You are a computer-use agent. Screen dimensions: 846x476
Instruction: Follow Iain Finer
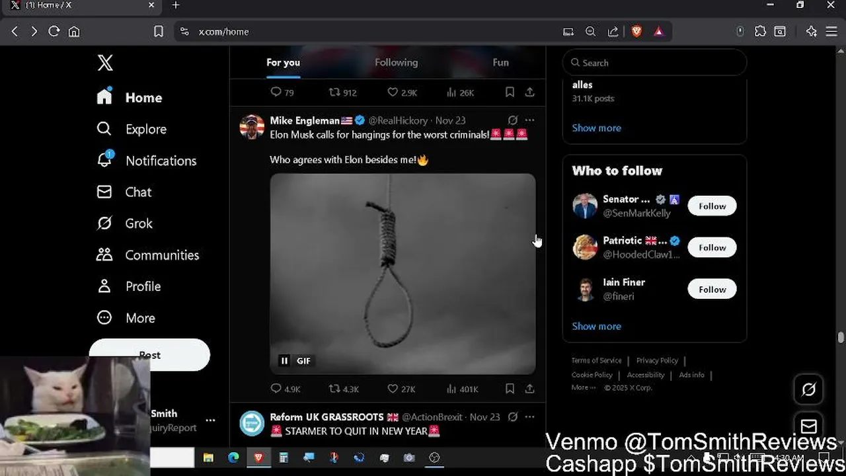[x=712, y=290]
